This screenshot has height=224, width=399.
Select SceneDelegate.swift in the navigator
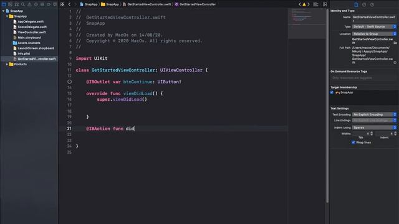(30, 27)
